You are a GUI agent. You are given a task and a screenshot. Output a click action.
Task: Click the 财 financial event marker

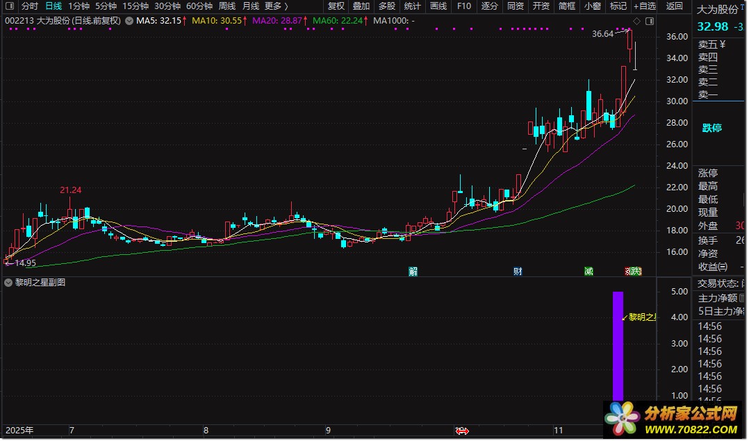(518, 272)
